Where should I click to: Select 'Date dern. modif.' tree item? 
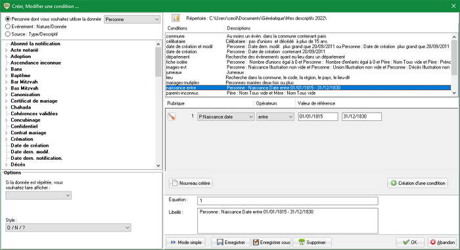(30, 152)
